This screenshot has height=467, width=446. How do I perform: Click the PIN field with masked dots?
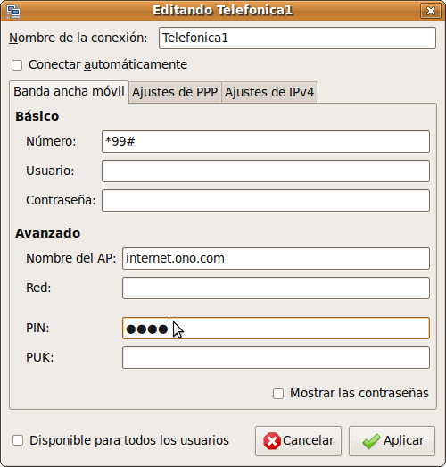click(276, 329)
